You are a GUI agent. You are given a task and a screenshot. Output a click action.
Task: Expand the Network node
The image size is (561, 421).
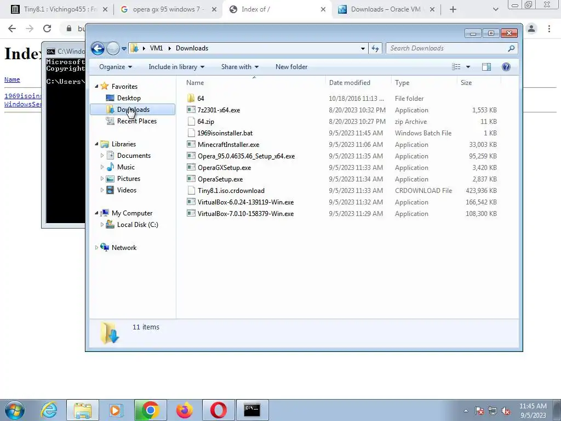[x=96, y=247]
